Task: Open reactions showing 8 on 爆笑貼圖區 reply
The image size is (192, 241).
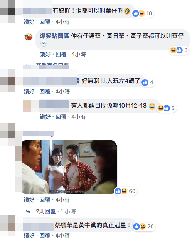Action: [179, 50]
